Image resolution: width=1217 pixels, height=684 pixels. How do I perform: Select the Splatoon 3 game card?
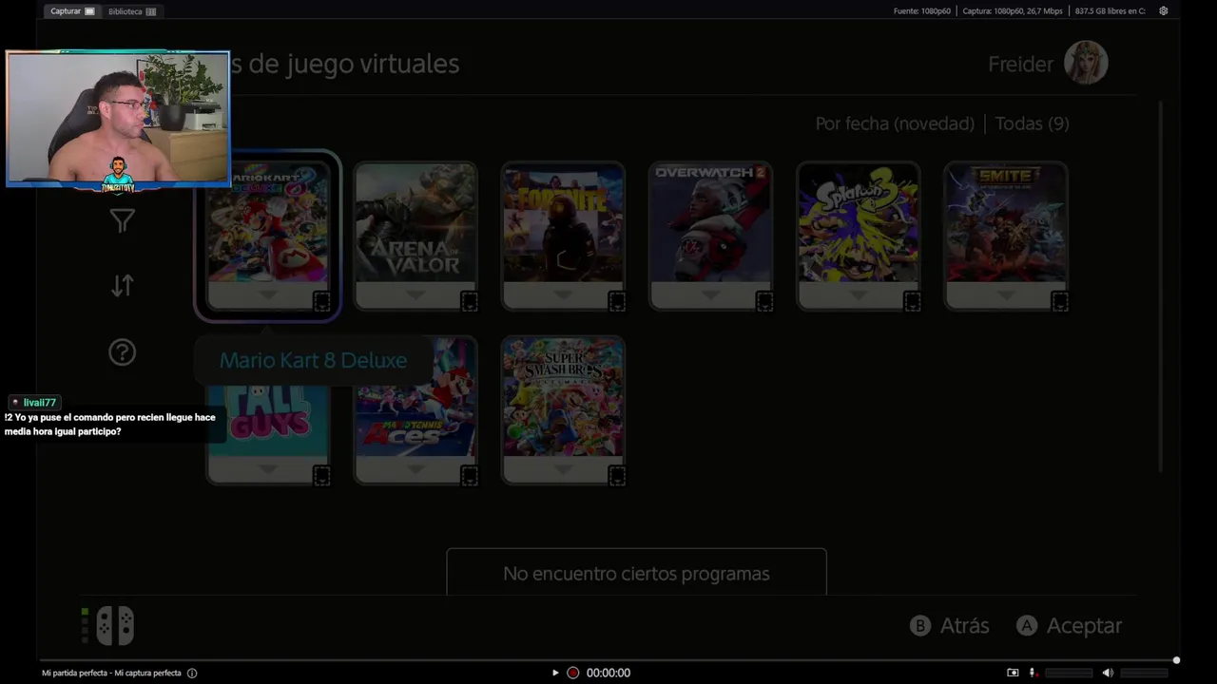pos(858,236)
